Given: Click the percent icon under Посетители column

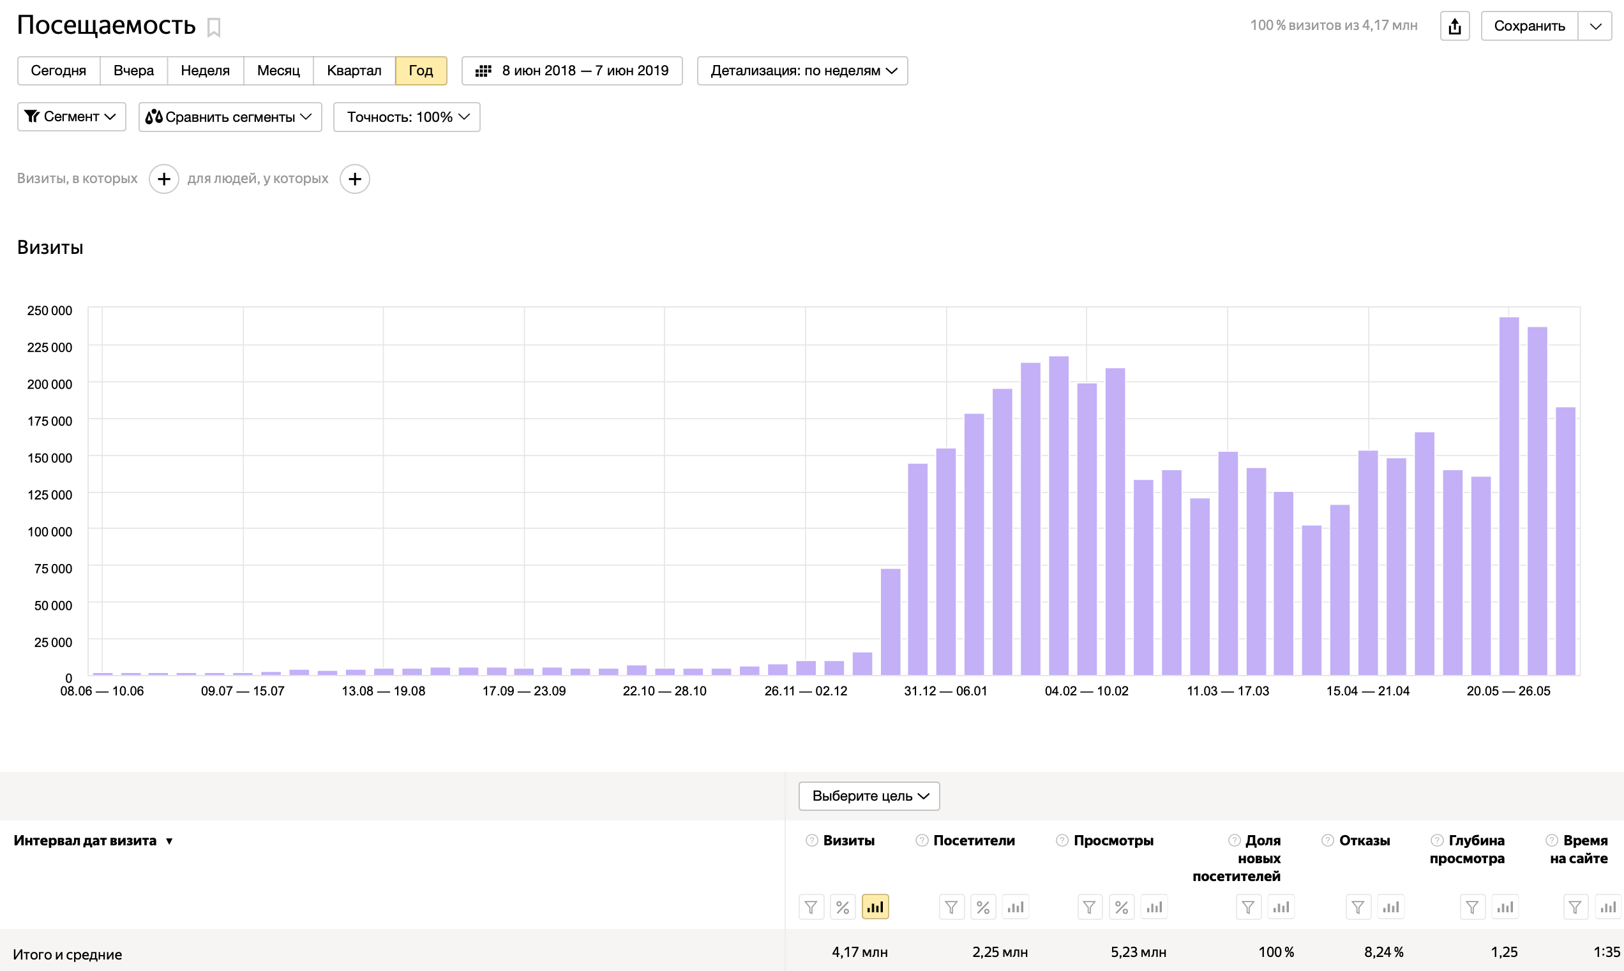Looking at the screenshot, I should click(x=982, y=907).
